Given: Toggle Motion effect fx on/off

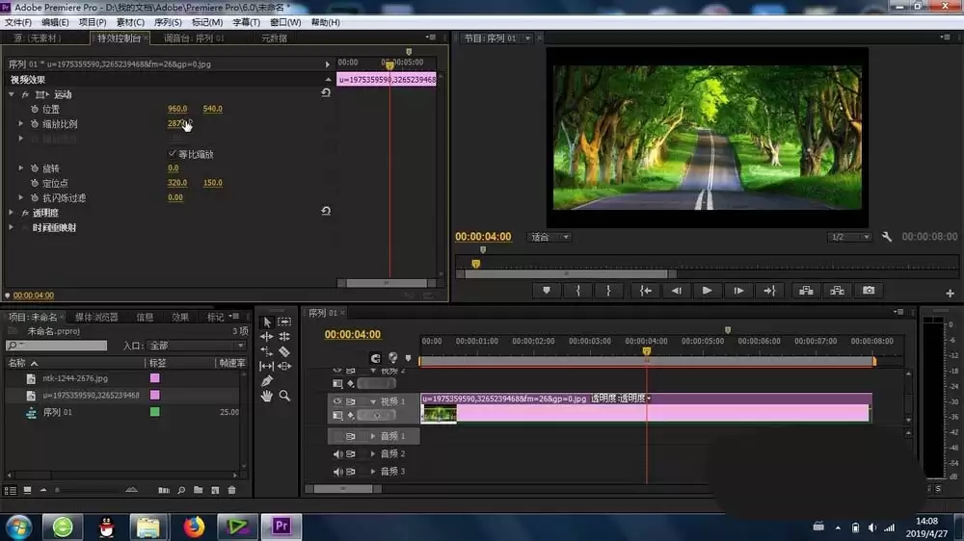Looking at the screenshot, I should point(25,94).
